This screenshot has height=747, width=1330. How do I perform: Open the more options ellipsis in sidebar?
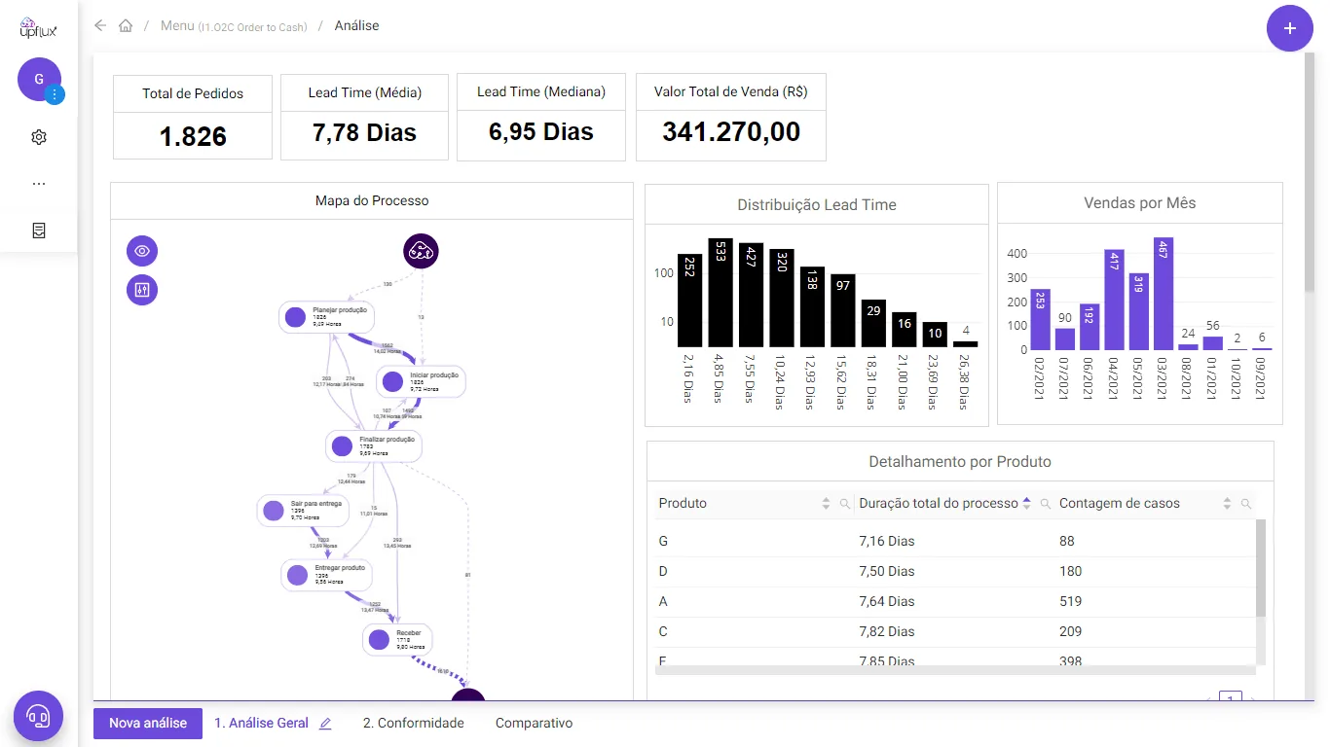pyautogui.click(x=39, y=183)
